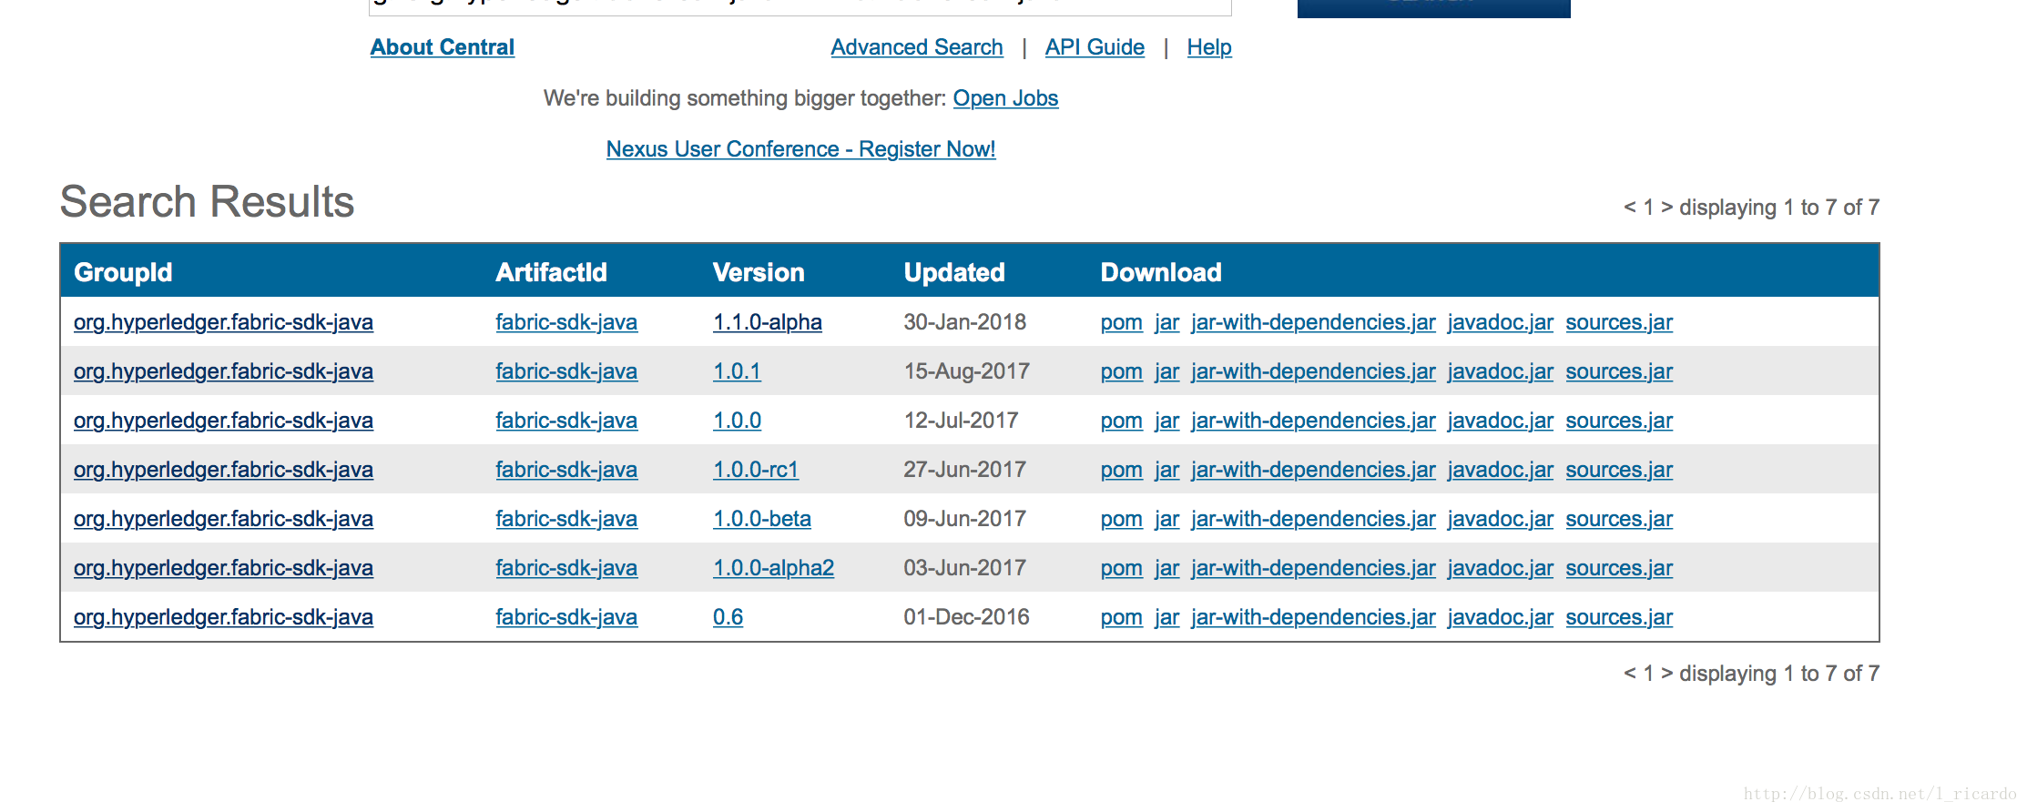2027x812 pixels.
Task: Open GroupId link in the 1.0.0-rc1 row
Action: (223, 470)
